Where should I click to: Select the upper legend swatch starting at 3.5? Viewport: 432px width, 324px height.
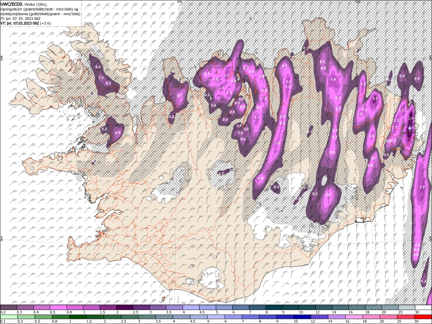174,307
